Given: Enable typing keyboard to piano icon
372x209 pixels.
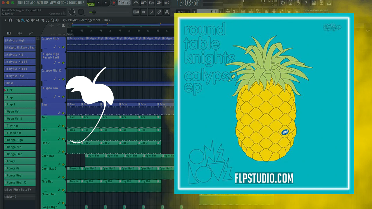Looking at the screenshot, I should point(136,12).
